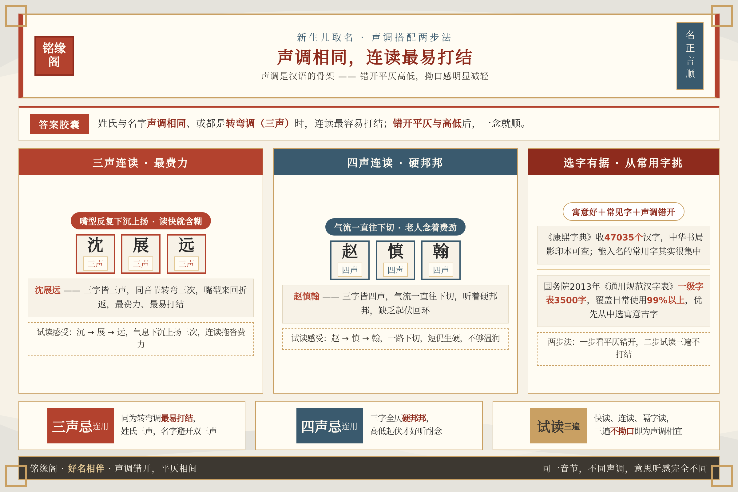Select the 慎 character tile
Image resolution: width=738 pixels, height=492 pixels.
coord(395,260)
